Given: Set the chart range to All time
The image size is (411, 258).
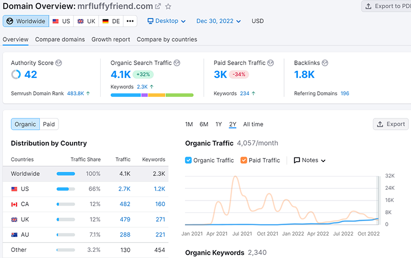Looking at the screenshot, I should (x=253, y=124).
